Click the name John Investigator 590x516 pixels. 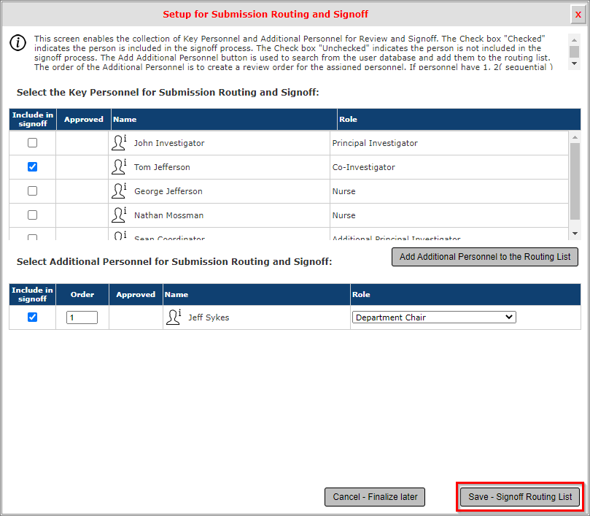[x=169, y=143]
